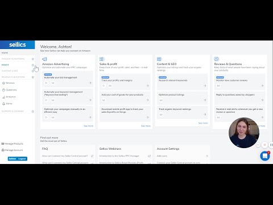The width and height of the screenshot is (273, 205).
Task: Click the Content & SEO icon
Action: [x=159, y=59]
